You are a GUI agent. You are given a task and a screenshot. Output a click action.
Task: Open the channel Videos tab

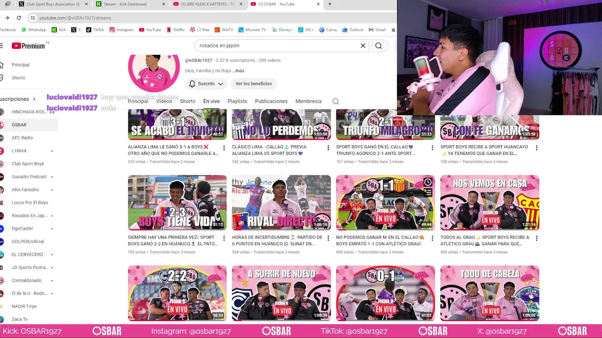tap(164, 101)
